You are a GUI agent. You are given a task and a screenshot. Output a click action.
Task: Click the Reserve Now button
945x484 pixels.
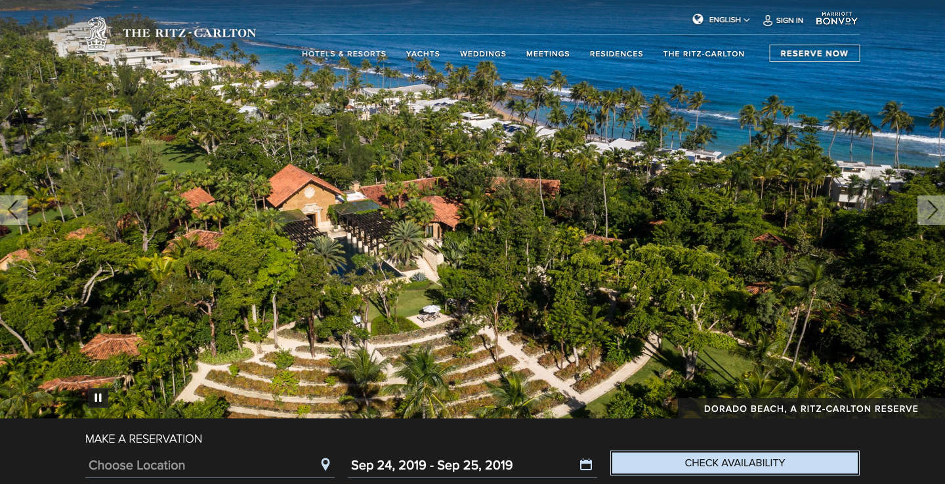814,53
